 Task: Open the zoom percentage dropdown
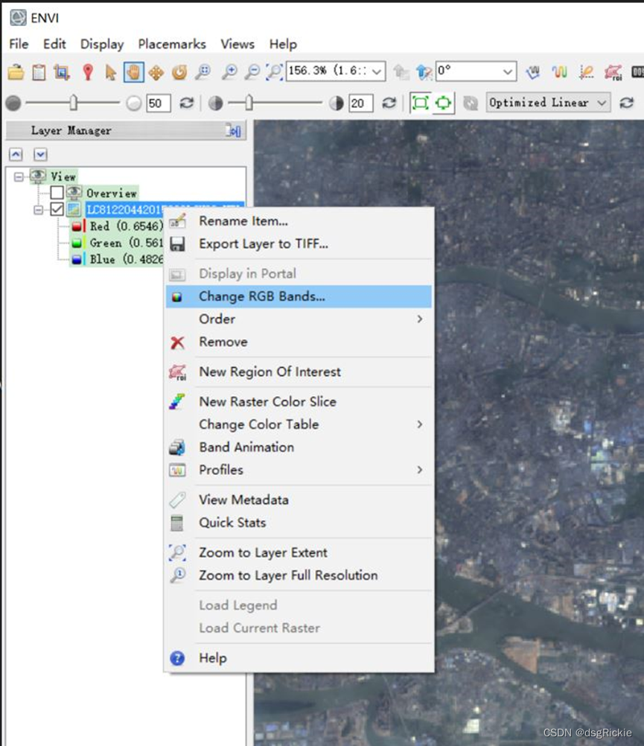[377, 71]
